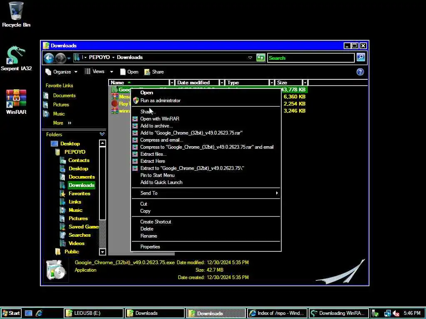Open the Type column filter dropdown
Image resolution: width=426 pixels, height=319 pixels.
pos(271,83)
